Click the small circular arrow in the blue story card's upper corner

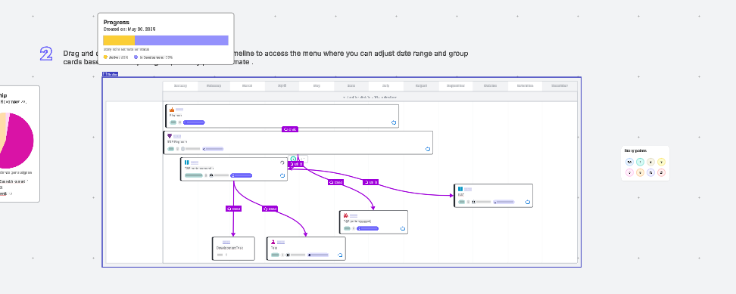(282, 162)
